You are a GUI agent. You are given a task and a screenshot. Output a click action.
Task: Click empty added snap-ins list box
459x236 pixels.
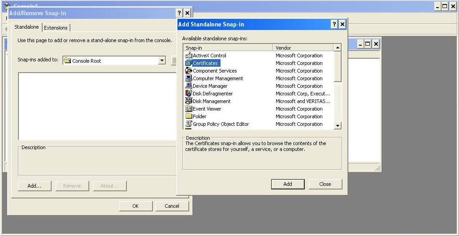pos(97,106)
